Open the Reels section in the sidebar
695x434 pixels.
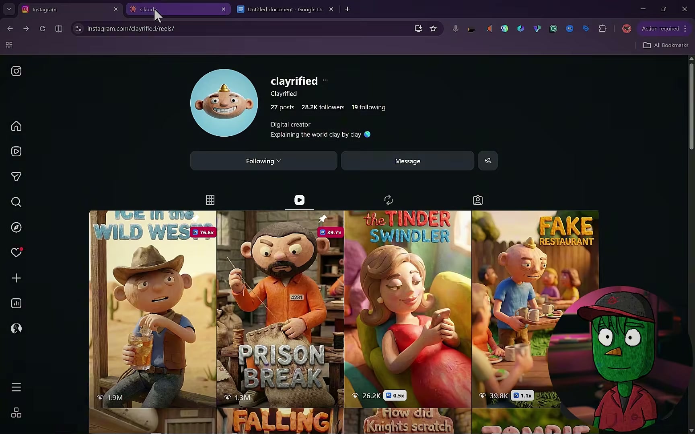[16, 151]
